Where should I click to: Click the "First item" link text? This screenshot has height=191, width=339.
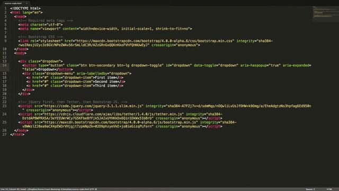pos(105,77)
